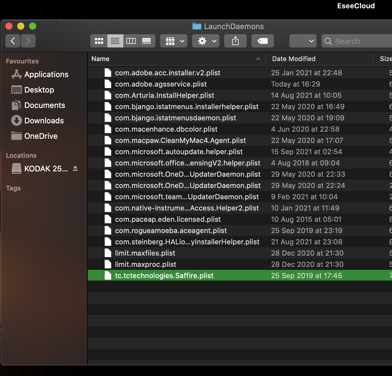
Task: Click file icon of com.adobe.agsservice.plist
Action: click(x=108, y=84)
